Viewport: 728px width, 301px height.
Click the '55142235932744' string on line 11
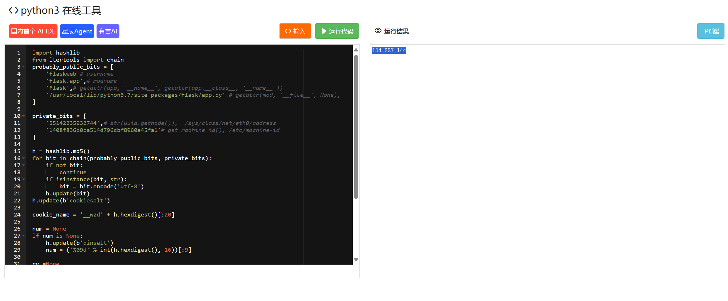click(73, 123)
